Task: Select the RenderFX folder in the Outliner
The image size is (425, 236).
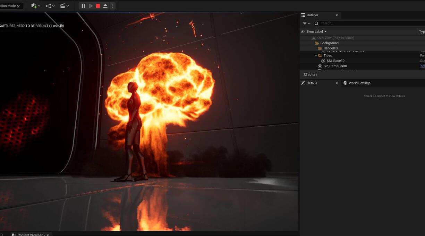Action: 331,48
